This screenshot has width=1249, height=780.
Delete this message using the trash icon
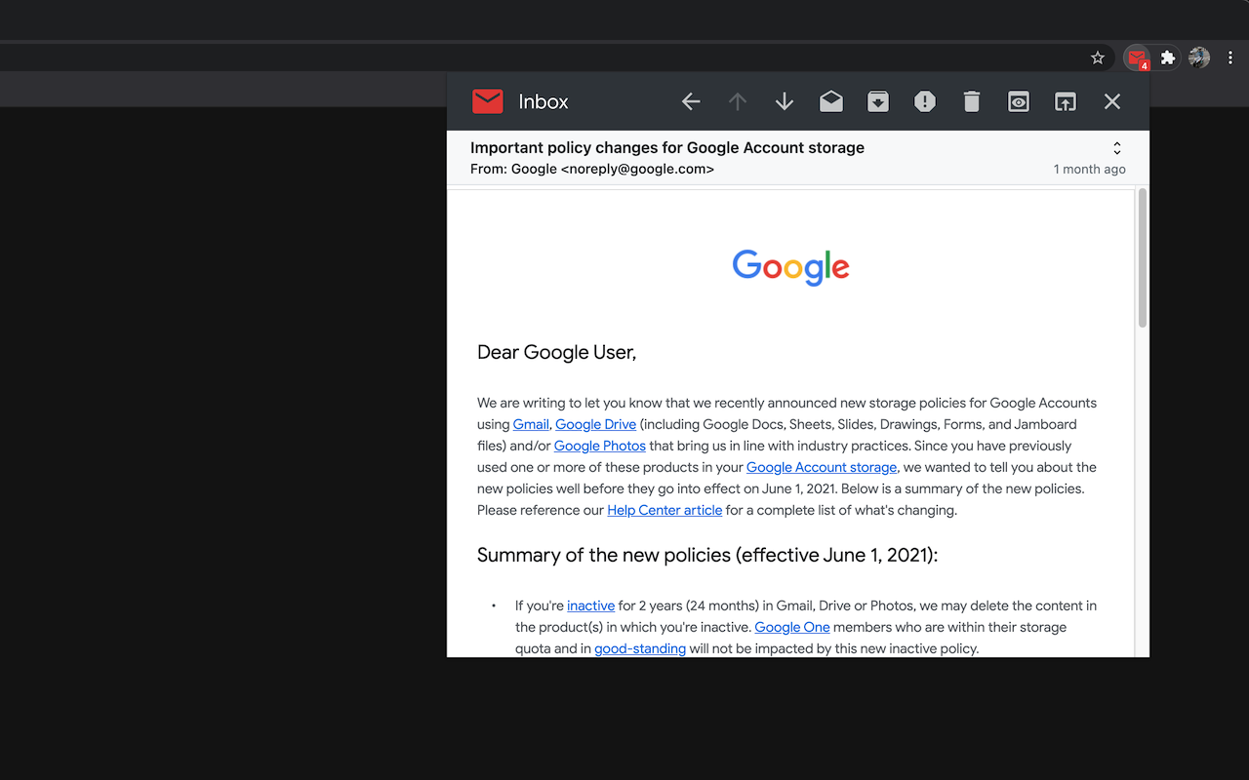tap(971, 101)
